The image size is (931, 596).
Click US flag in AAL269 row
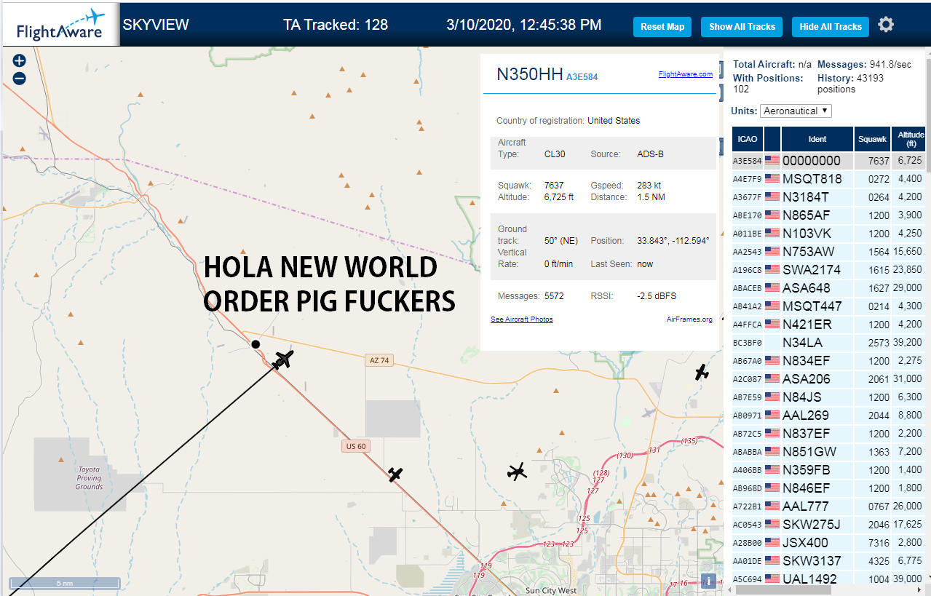coord(772,416)
